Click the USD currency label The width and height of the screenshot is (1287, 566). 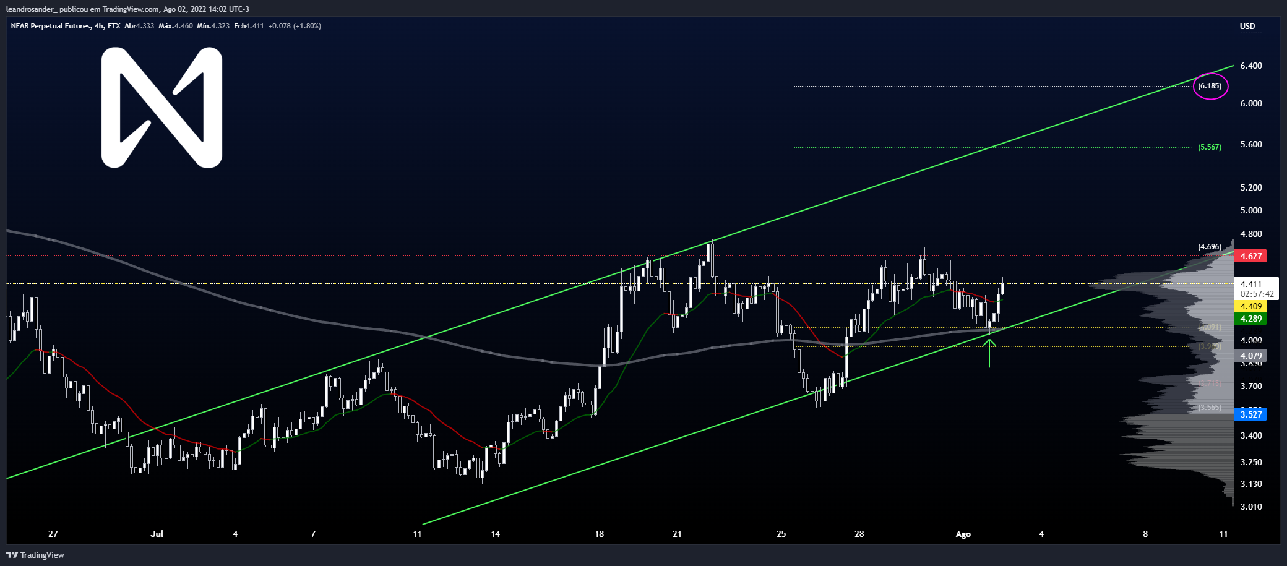[1247, 26]
